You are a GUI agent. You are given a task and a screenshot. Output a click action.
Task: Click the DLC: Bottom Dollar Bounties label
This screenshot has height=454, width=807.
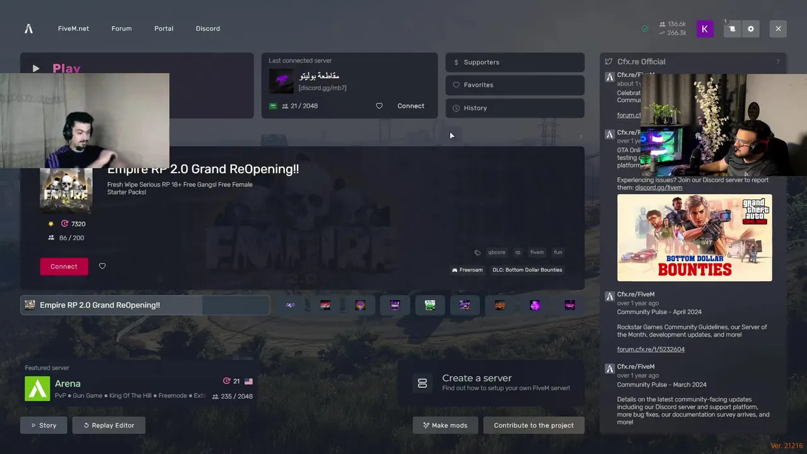point(527,270)
